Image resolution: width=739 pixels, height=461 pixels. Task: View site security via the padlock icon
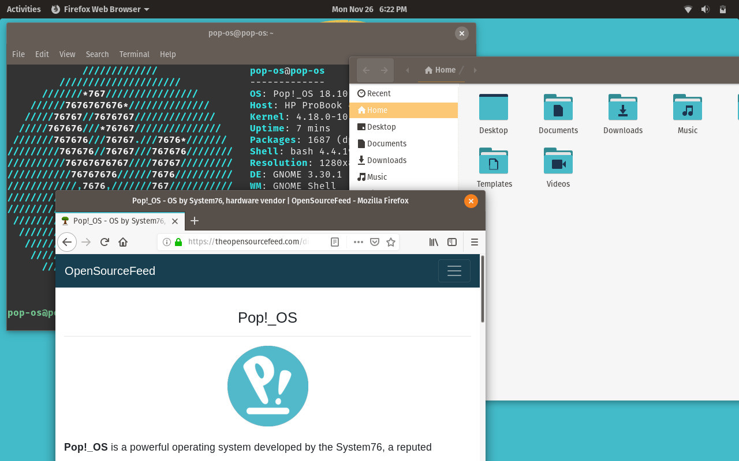pyautogui.click(x=178, y=241)
